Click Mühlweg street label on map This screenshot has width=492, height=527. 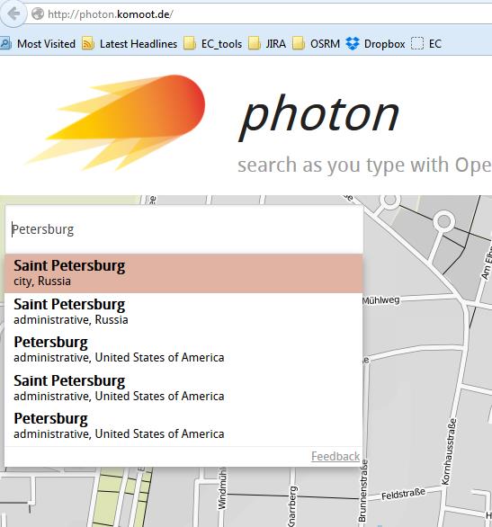pyautogui.click(x=381, y=299)
